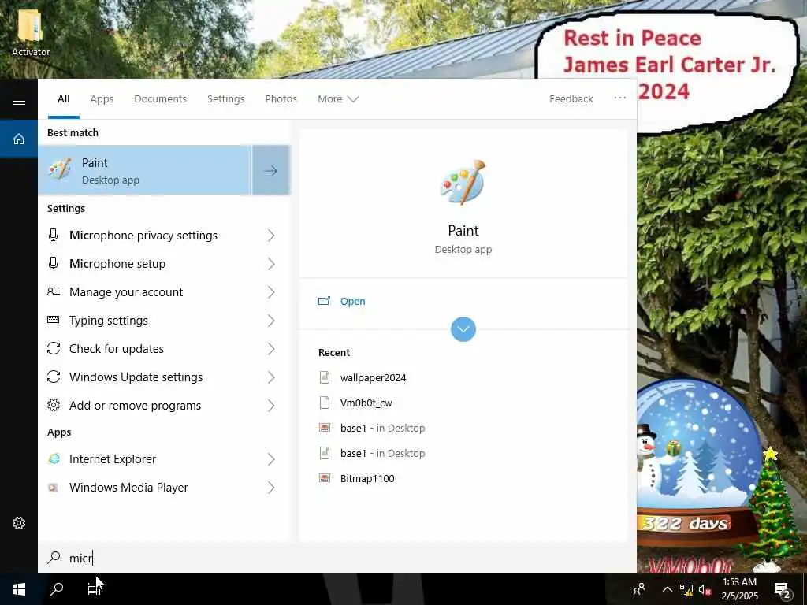
Task: Click microphone icon beside Microphone setup
Action: [x=53, y=263]
